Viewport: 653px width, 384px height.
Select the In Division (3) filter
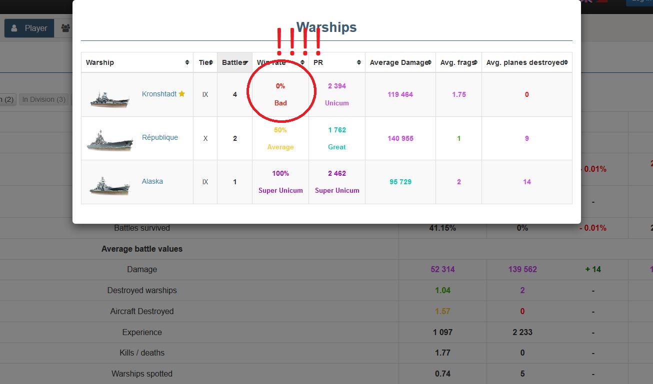[x=44, y=99]
